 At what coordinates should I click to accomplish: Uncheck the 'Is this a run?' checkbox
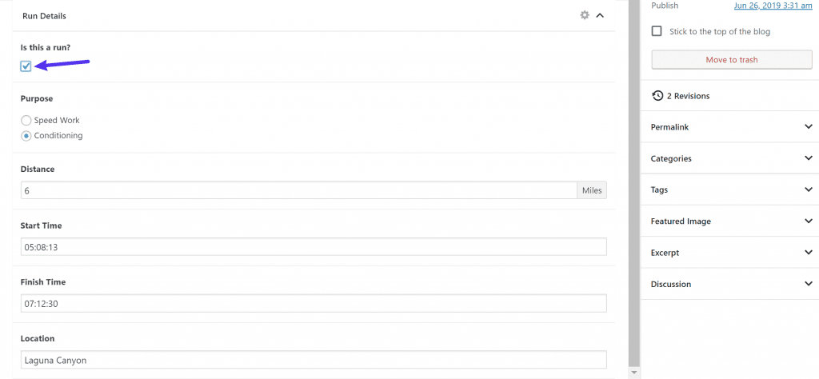[x=26, y=66]
